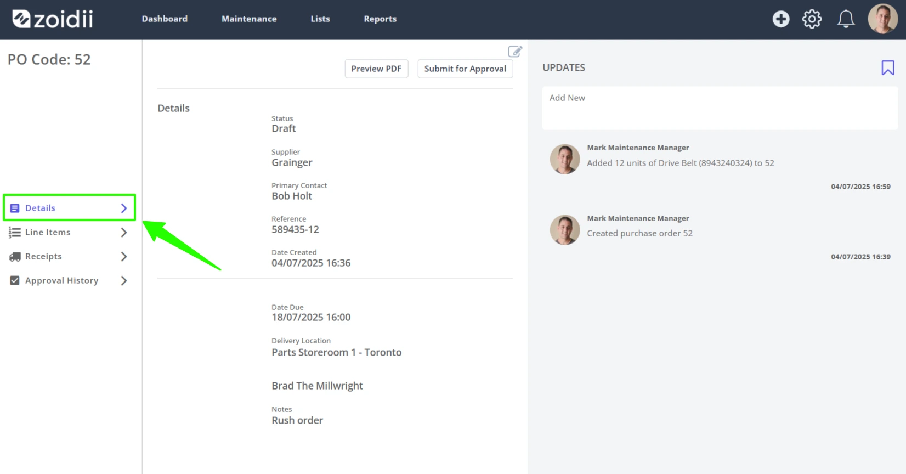Click Mark's avatar on Drive Belt update

coord(565,159)
